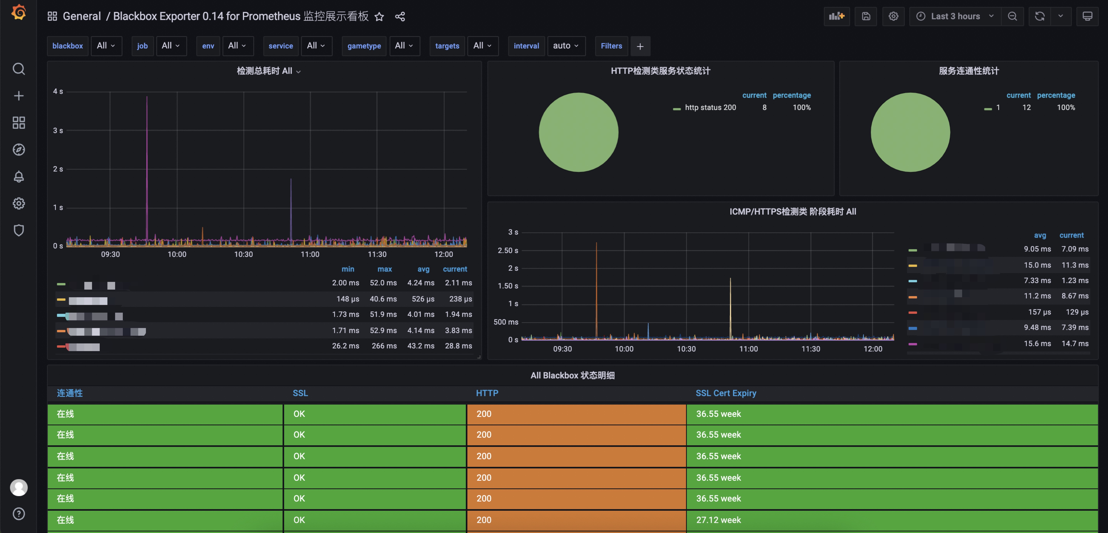
Task: Click purple swatch of 15.6 ms series
Action: coord(912,344)
